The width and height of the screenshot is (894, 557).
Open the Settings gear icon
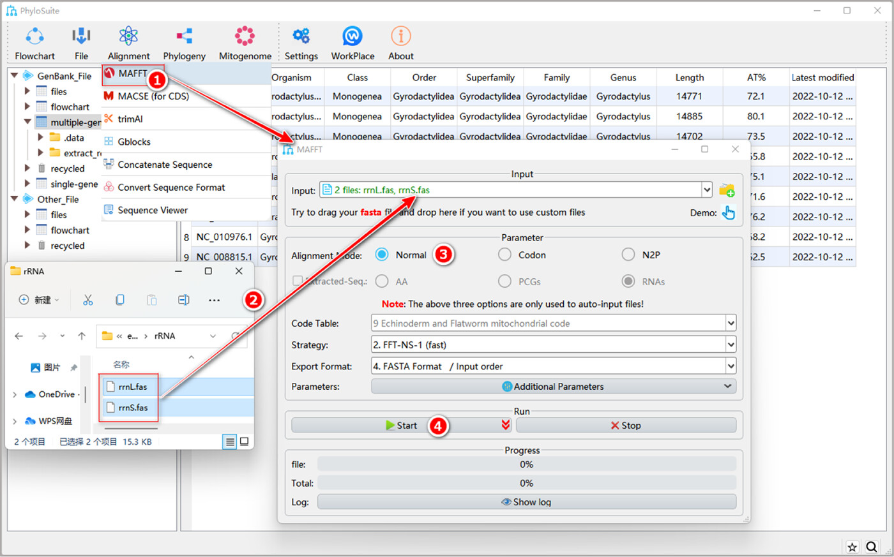(x=301, y=36)
